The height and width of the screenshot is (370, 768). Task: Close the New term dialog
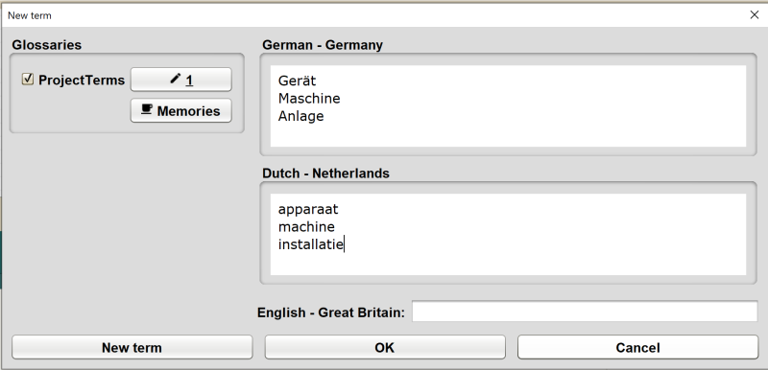(755, 14)
